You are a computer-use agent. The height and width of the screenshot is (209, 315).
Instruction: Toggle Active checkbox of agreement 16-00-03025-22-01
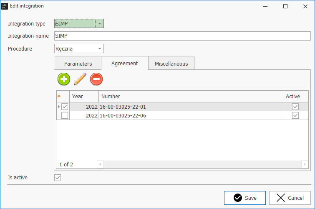[295, 107]
